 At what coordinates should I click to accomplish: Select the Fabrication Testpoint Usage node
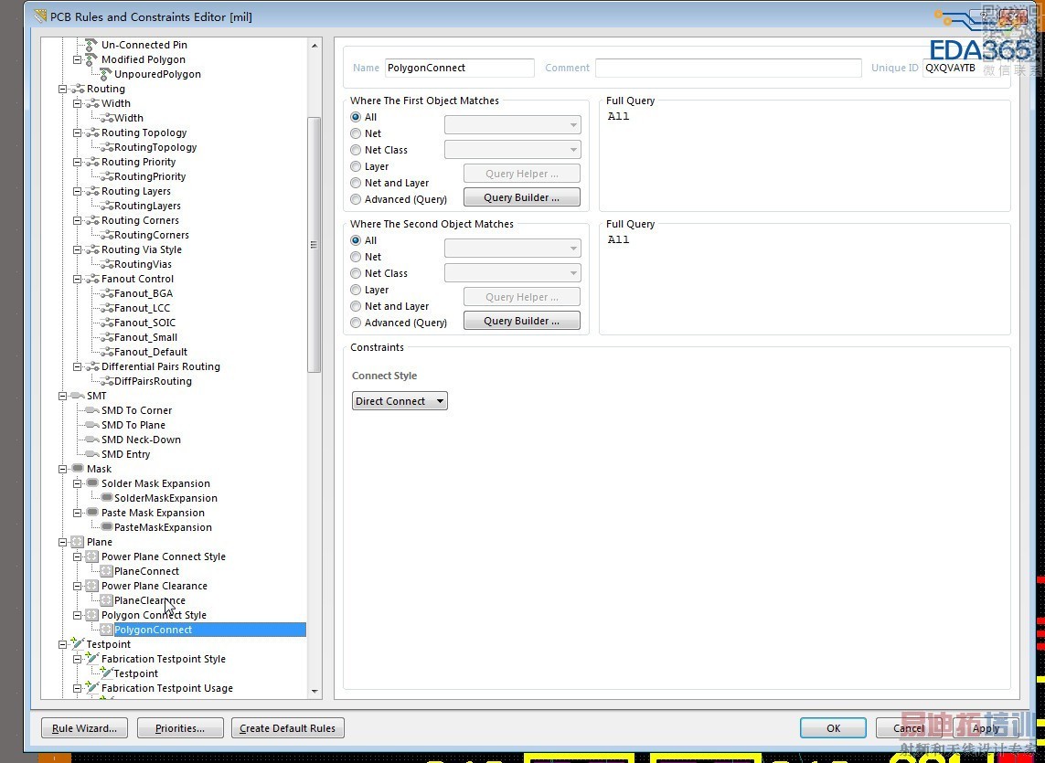[167, 688]
